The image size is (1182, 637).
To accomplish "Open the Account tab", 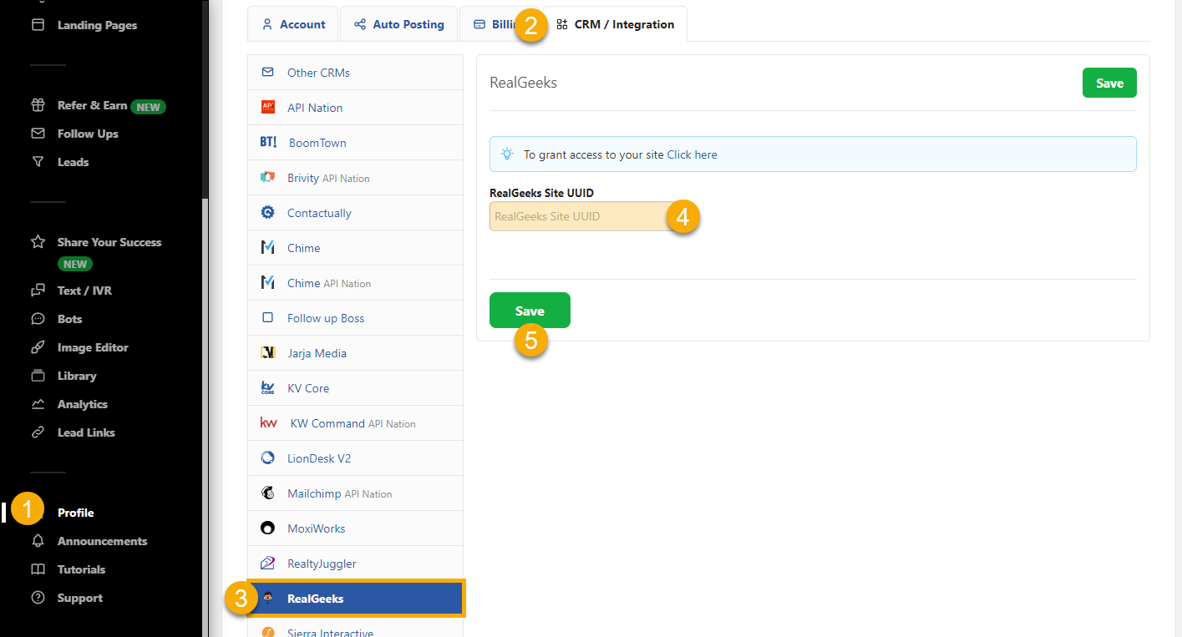I will coord(293,24).
